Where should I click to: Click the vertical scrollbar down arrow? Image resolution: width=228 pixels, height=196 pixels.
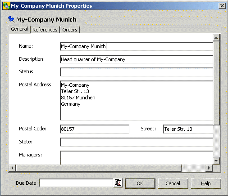[x=216, y=161]
